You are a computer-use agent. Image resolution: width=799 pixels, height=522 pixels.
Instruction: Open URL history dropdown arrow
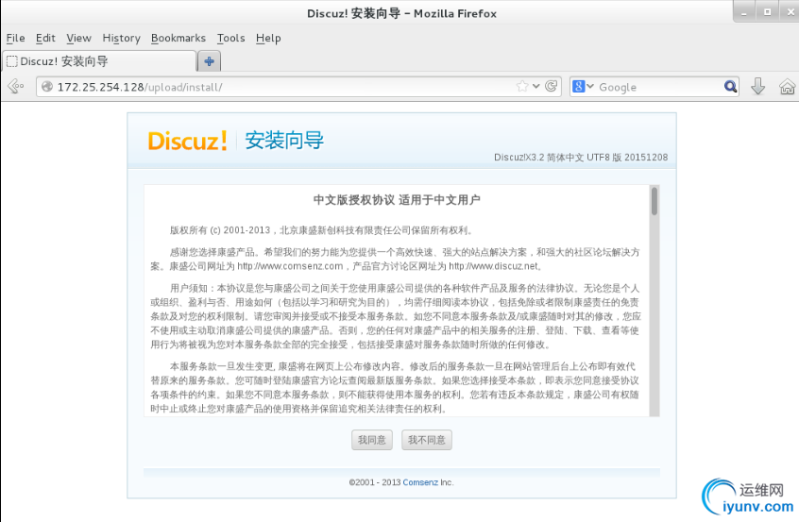tap(536, 86)
